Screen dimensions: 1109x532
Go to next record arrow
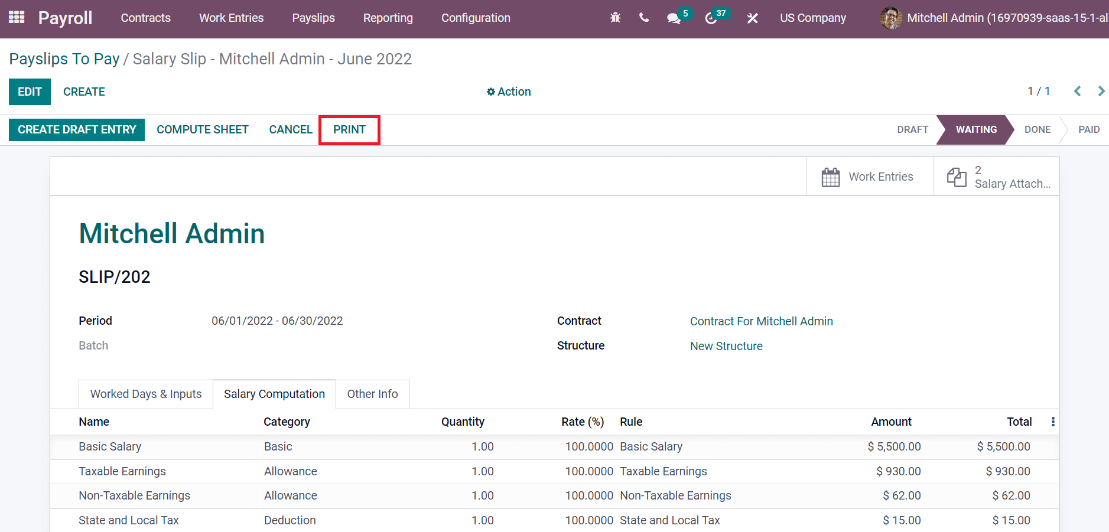point(1101,91)
